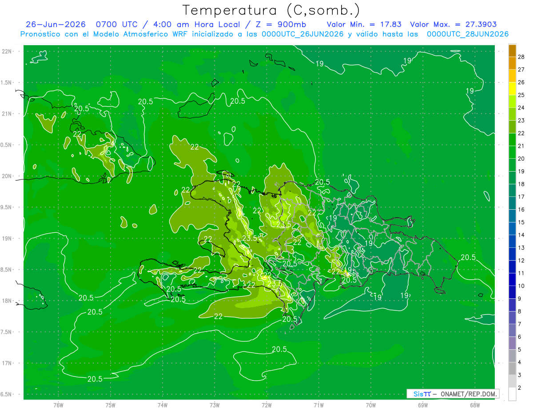Click the '10' value on the color legend

521,286
